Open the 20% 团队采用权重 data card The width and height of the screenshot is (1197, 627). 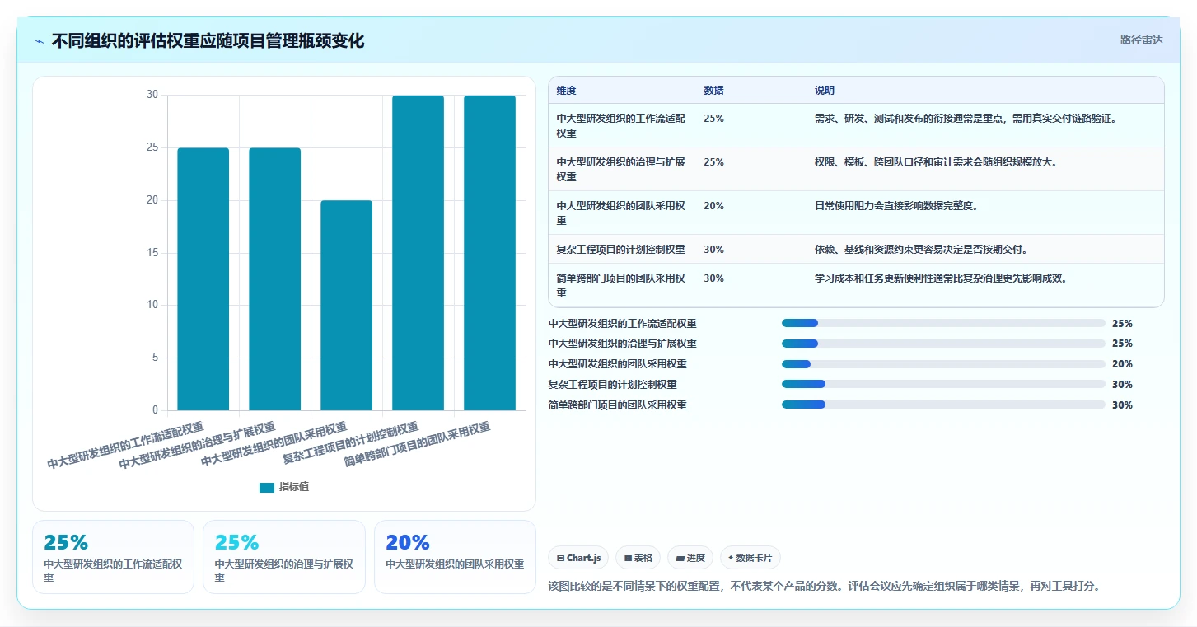[455, 557]
